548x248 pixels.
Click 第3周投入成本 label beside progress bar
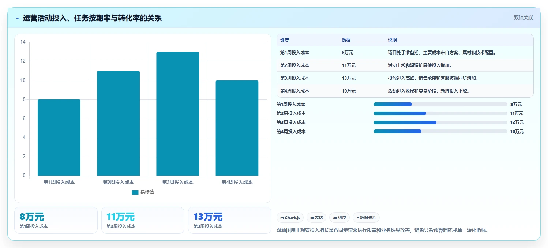(x=291, y=123)
